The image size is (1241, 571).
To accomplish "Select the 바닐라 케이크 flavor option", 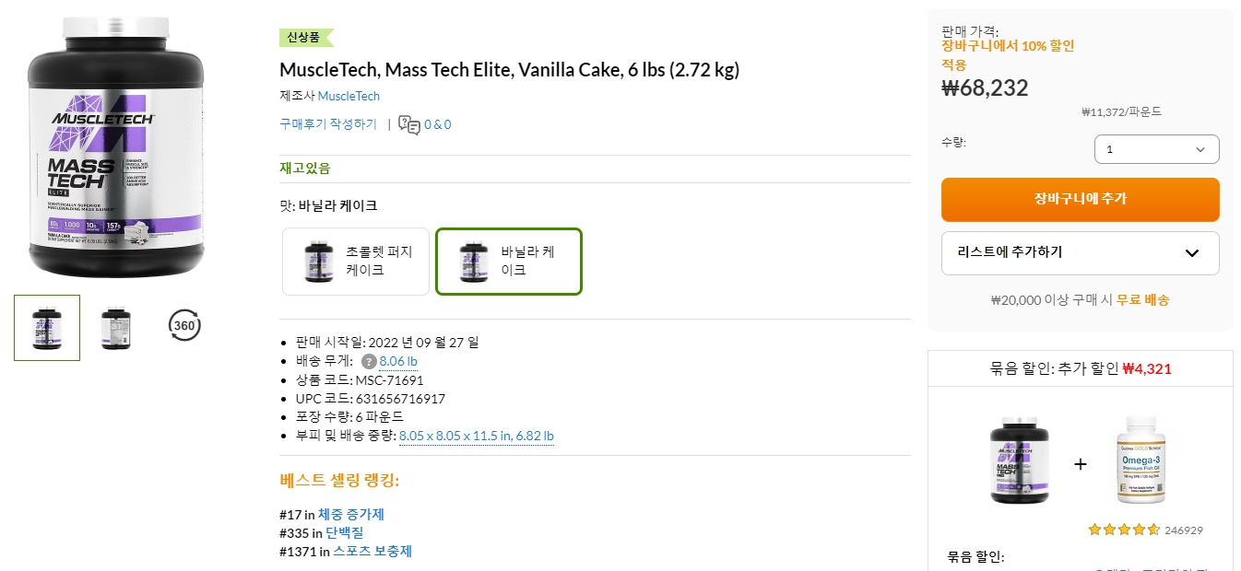I will [x=508, y=261].
